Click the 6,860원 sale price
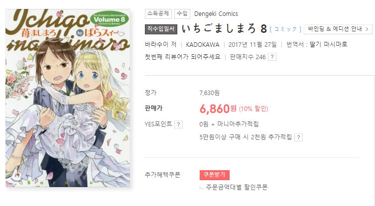 click(218, 109)
